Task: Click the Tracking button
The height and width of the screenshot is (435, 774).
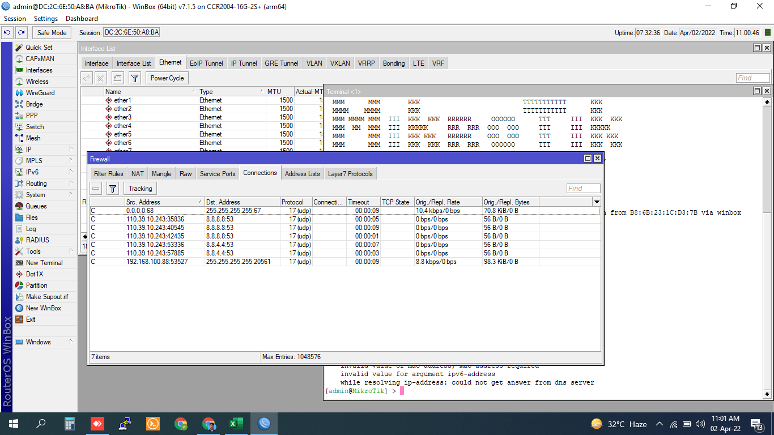Action: [x=140, y=189]
